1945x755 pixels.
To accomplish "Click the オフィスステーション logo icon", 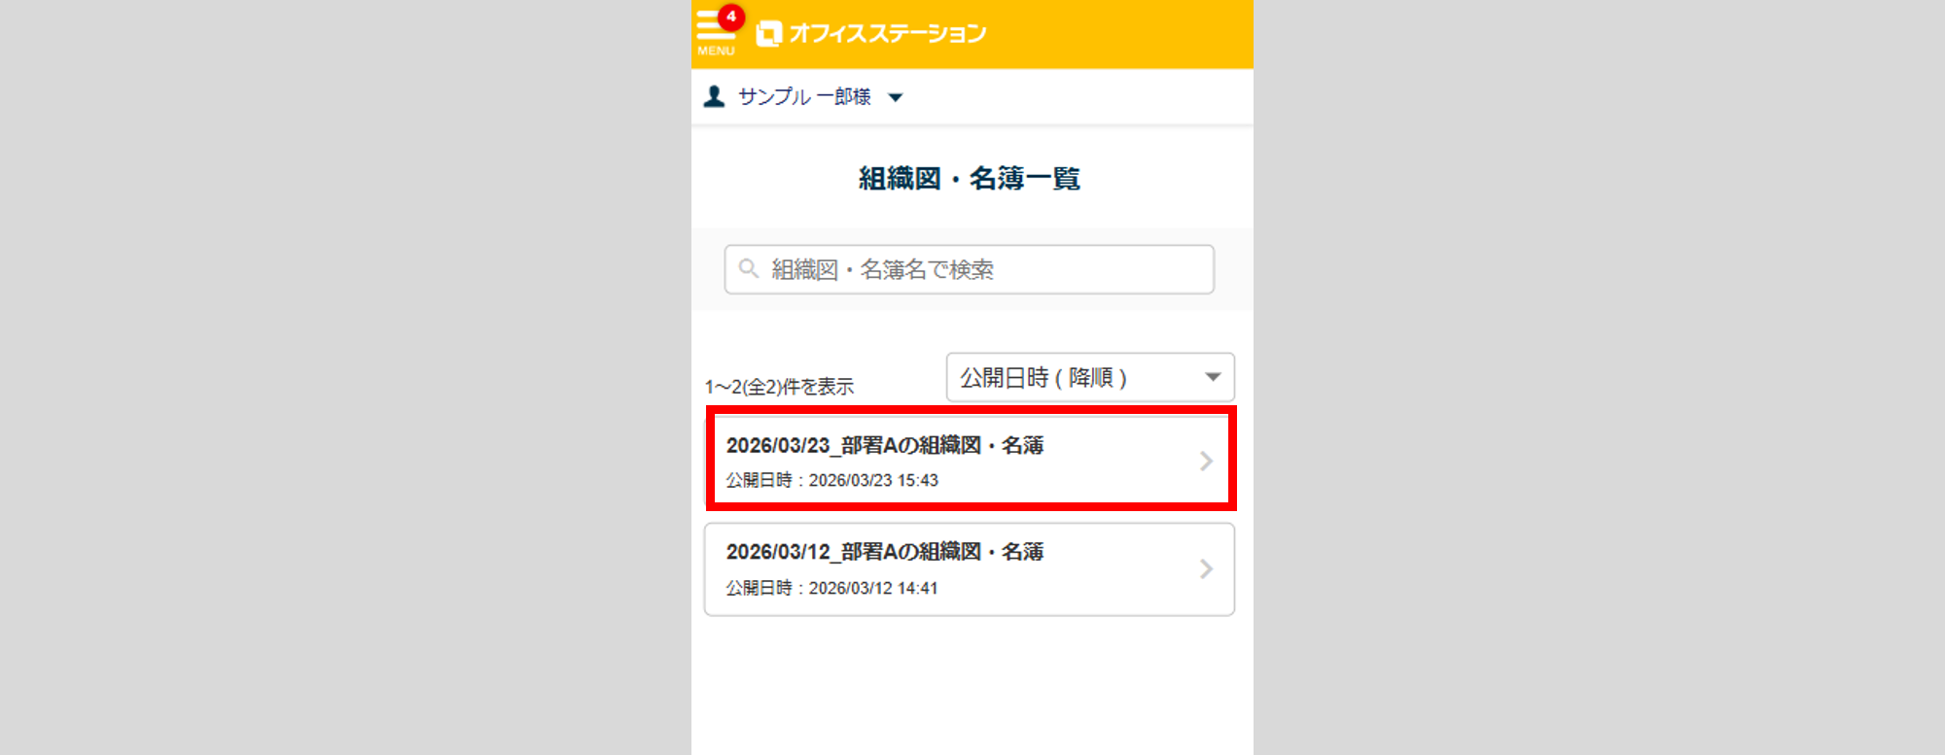I will 768,34.
